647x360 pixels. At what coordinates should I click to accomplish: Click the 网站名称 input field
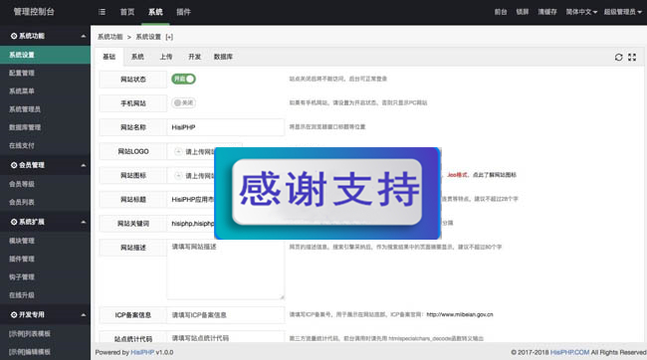tap(226, 127)
